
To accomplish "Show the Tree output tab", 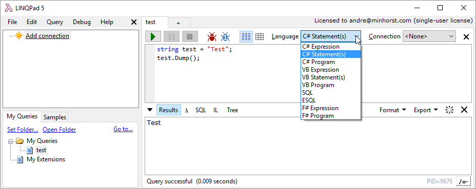I will tap(232, 110).
